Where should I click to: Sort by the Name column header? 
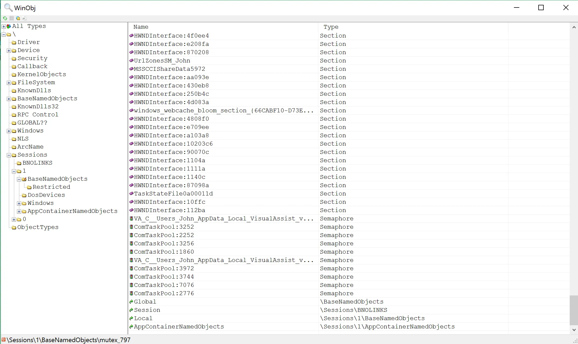(x=141, y=27)
